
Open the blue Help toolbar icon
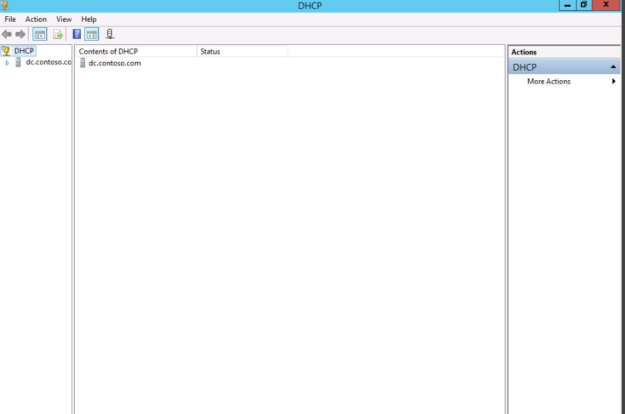point(77,34)
